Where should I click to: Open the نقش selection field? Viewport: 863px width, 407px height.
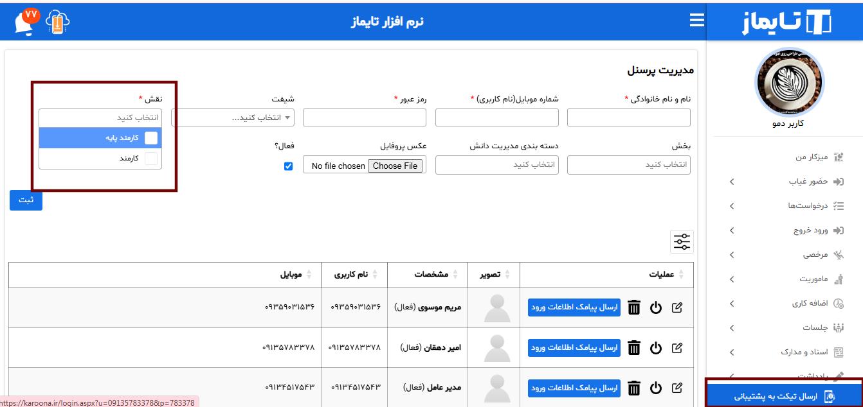pos(100,118)
